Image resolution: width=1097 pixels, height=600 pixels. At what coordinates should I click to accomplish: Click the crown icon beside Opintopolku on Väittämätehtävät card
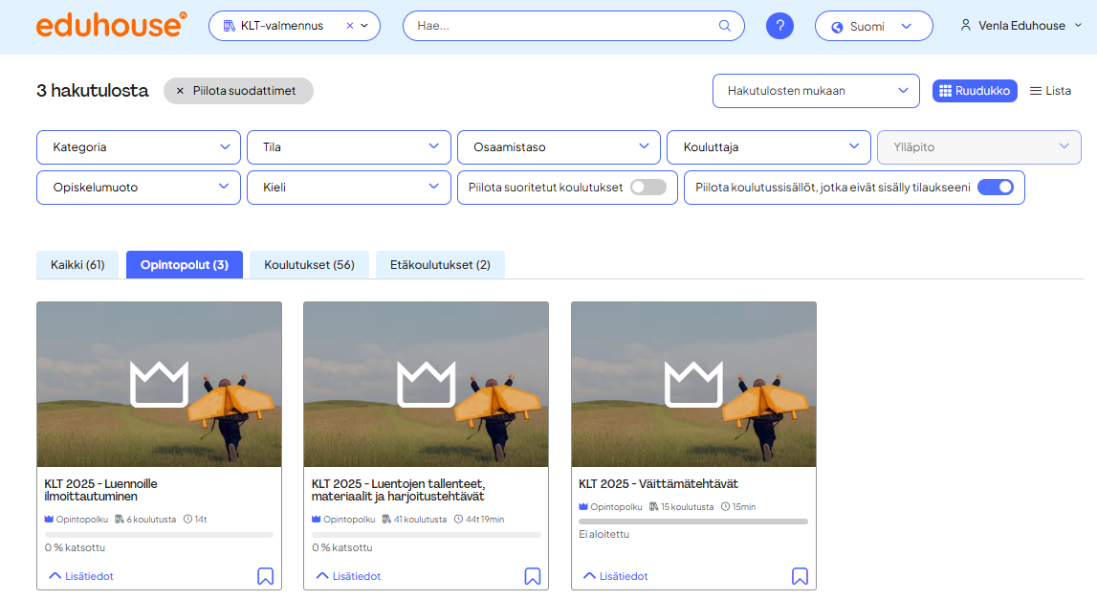point(583,507)
